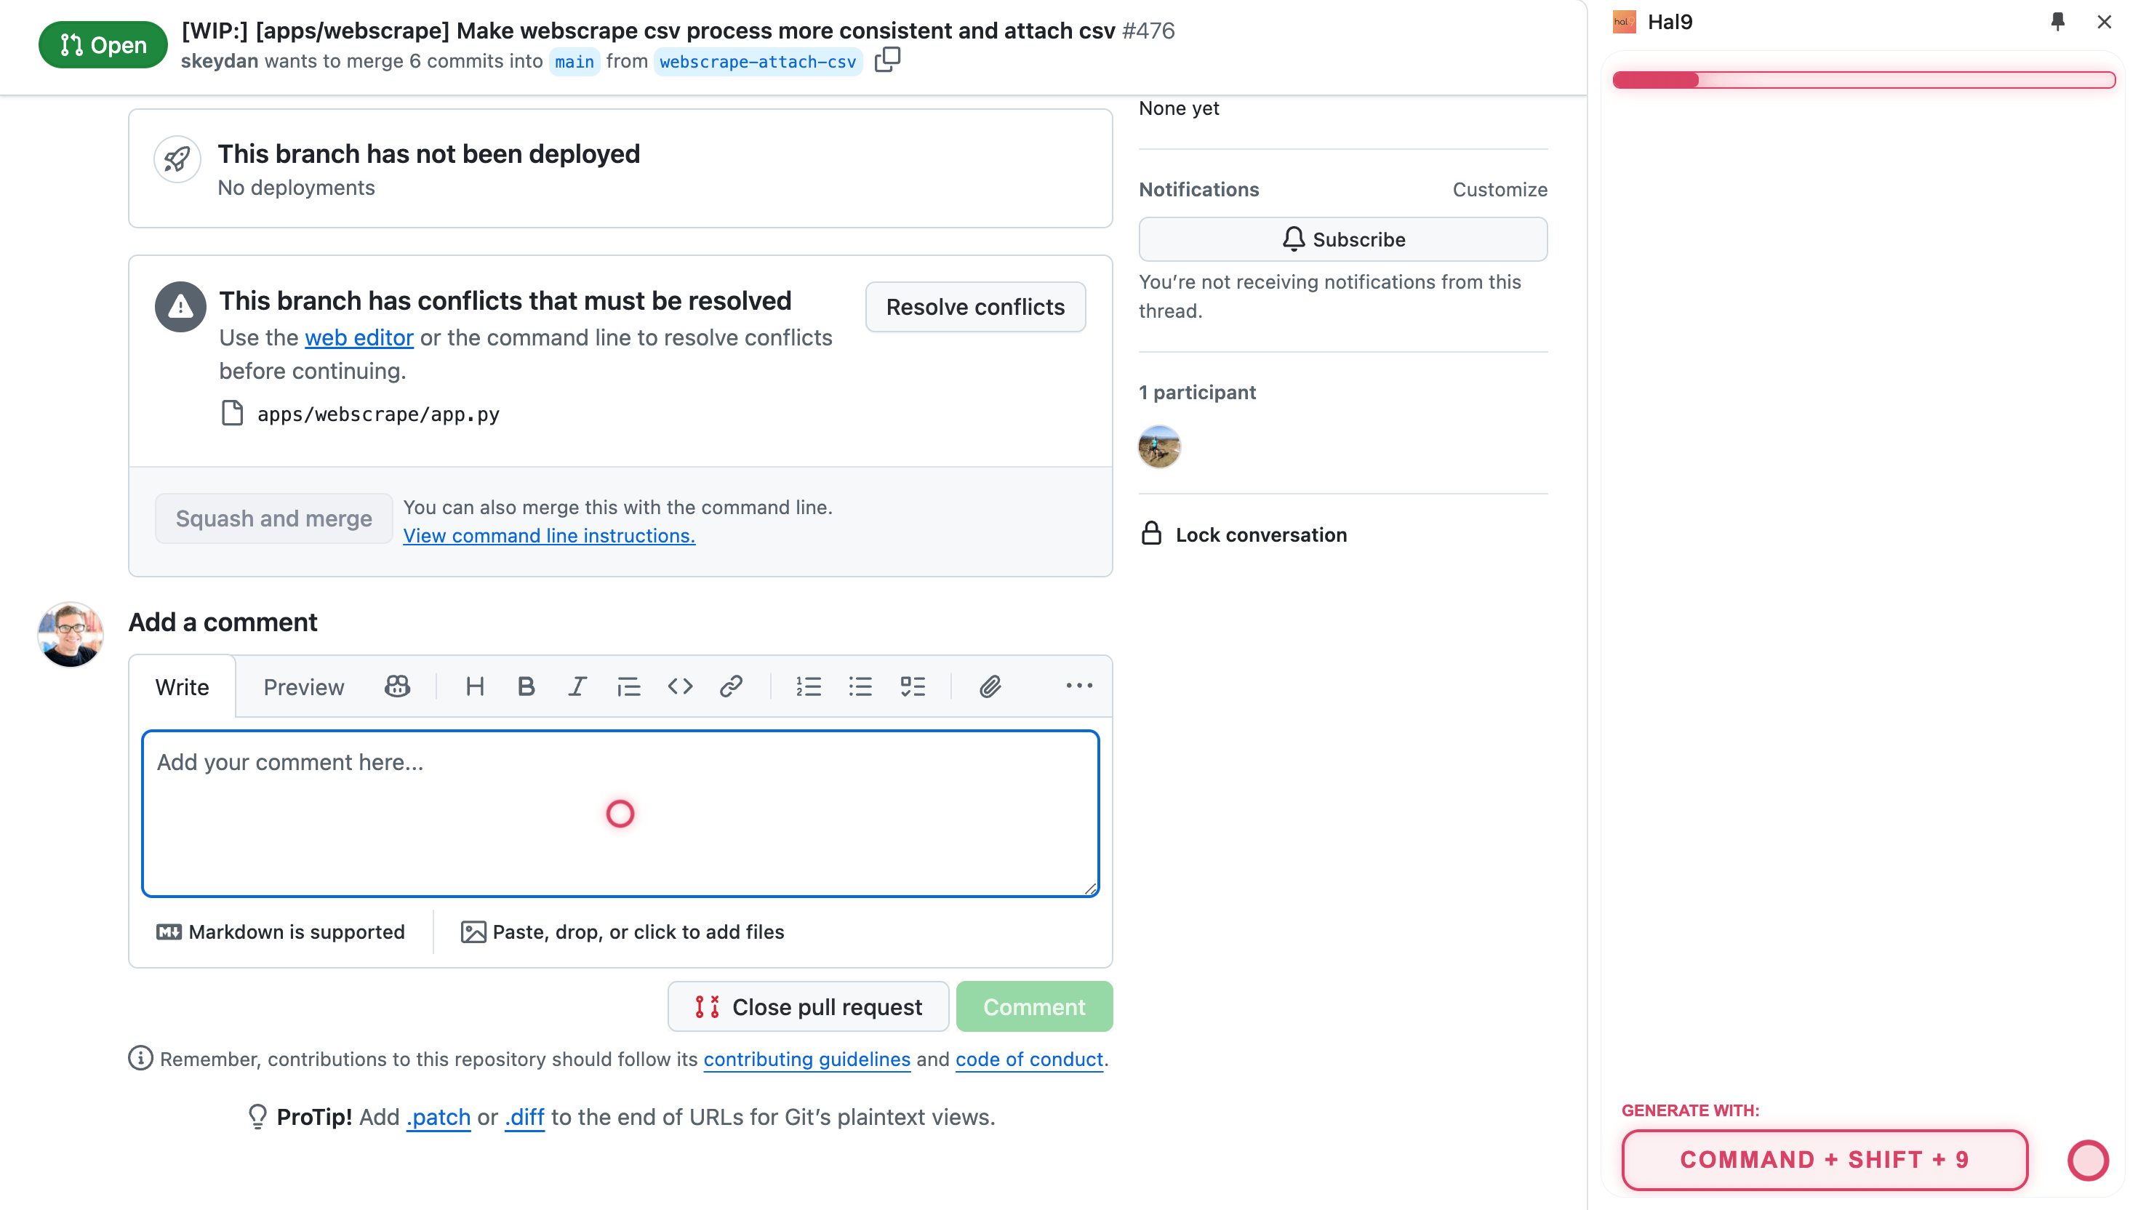The width and height of the screenshot is (2138, 1210).
Task: Click the attach files paperclip icon
Action: point(989,686)
